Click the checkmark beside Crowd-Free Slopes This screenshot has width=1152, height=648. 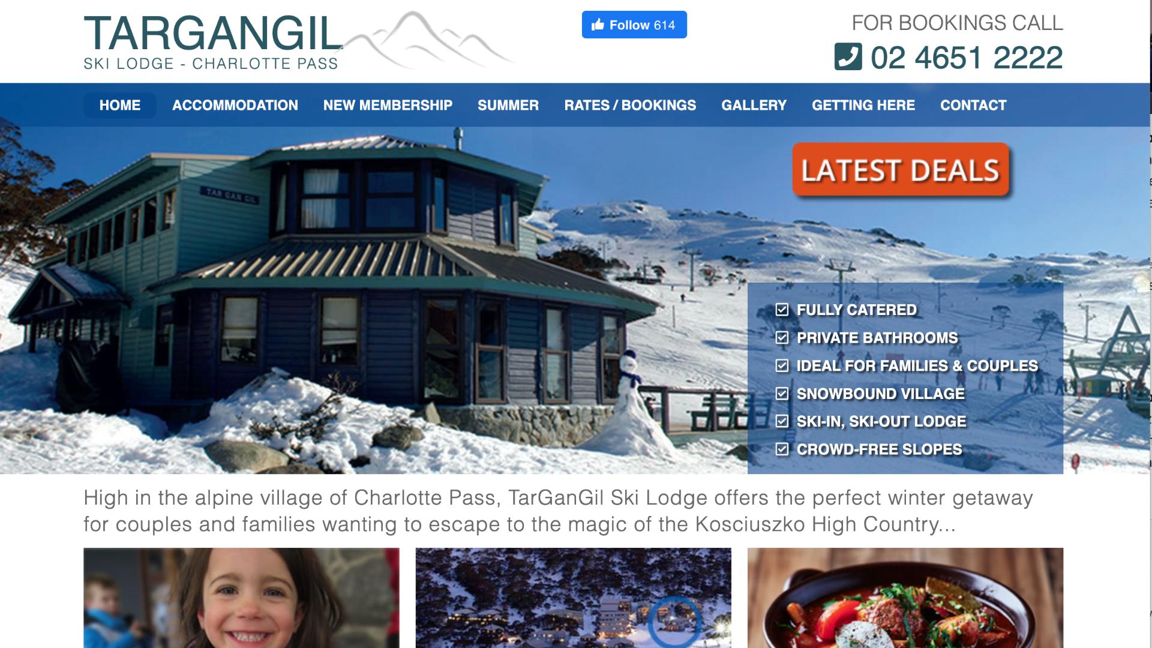pos(782,449)
